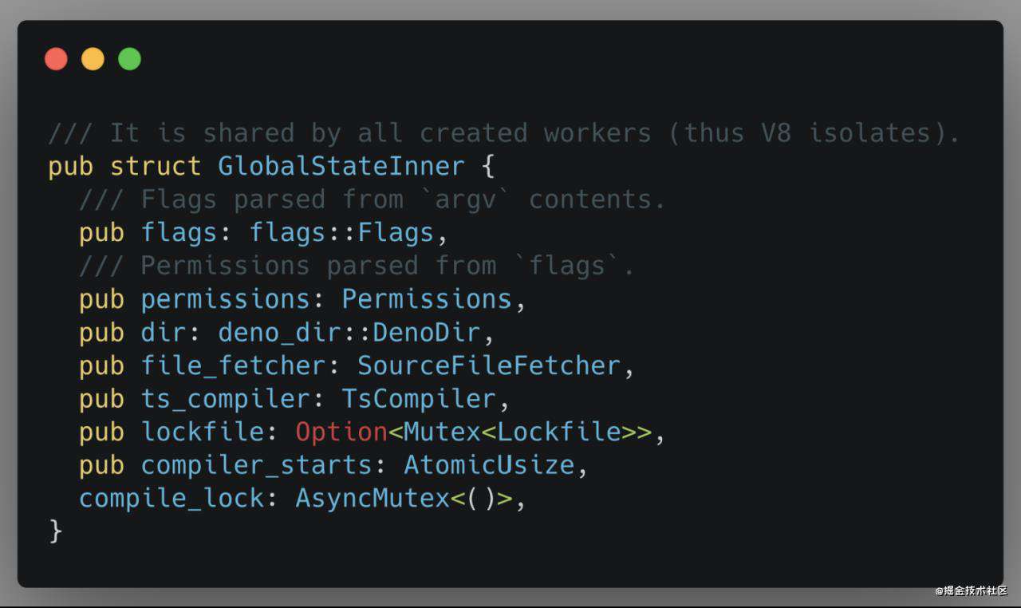The image size is (1021, 608).
Task: Click the red Option keyword
Action: tap(341, 432)
